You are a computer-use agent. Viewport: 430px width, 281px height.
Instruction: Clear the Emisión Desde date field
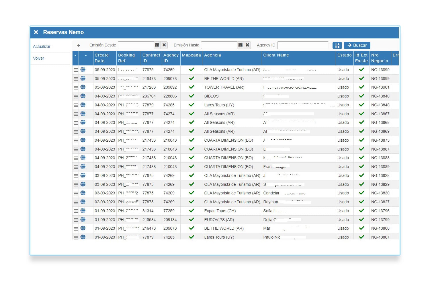click(164, 45)
